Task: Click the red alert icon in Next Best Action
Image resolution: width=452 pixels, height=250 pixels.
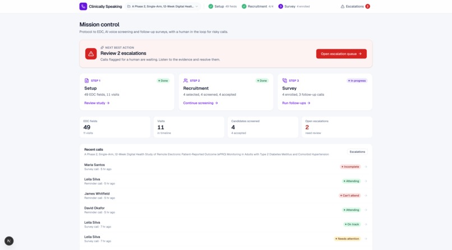Action: click(x=91, y=54)
